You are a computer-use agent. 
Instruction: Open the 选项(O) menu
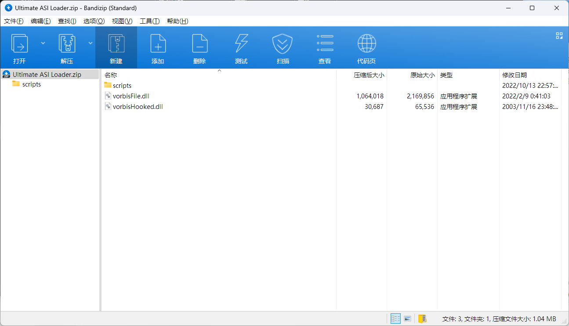pyautogui.click(x=94, y=21)
